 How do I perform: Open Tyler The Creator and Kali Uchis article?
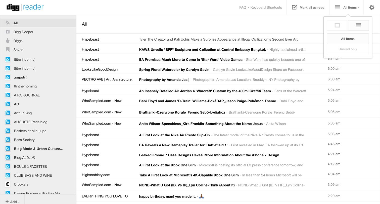(218, 39)
